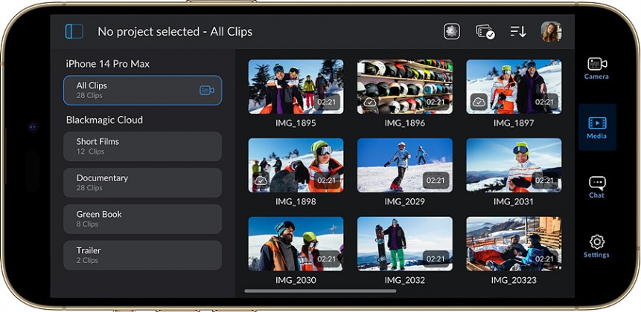Select the IMG_20323 clip thumbnail
This screenshot has width=641, height=312.
pyautogui.click(x=514, y=244)
